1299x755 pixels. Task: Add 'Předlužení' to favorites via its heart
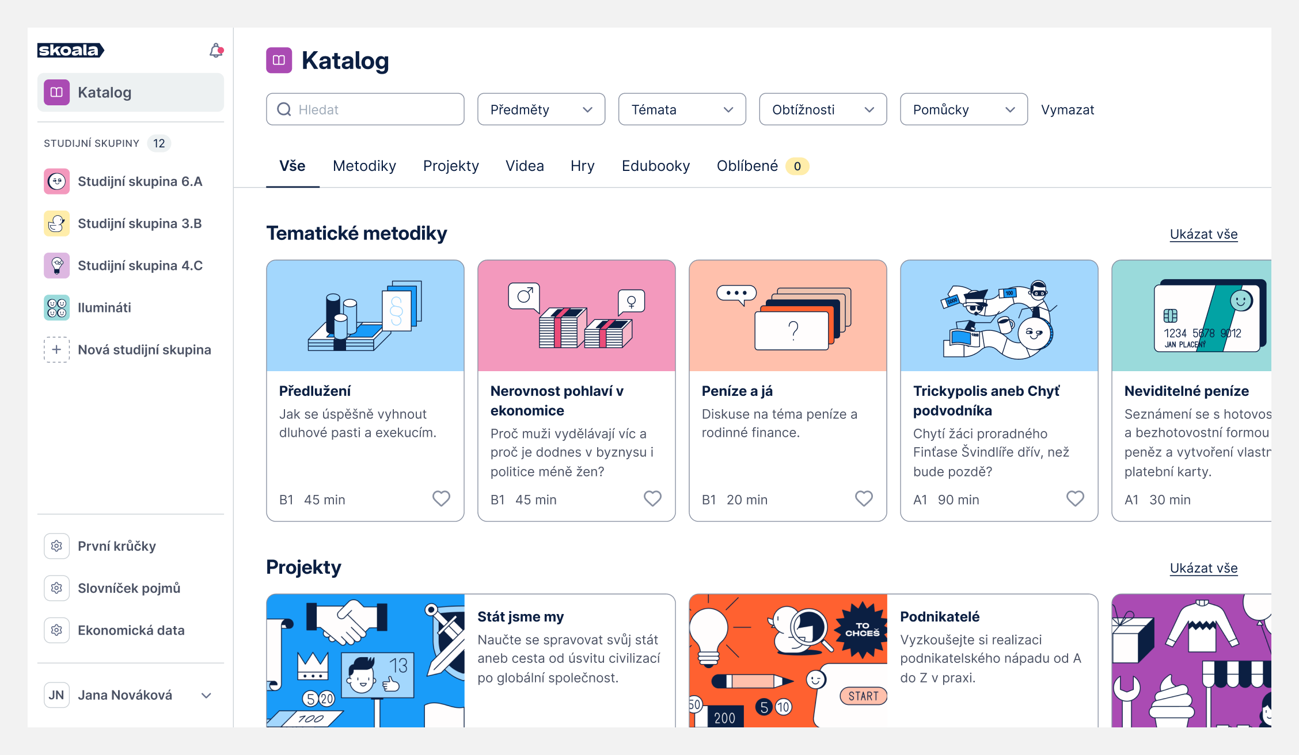pyautogui.click(x=441, y=498)
